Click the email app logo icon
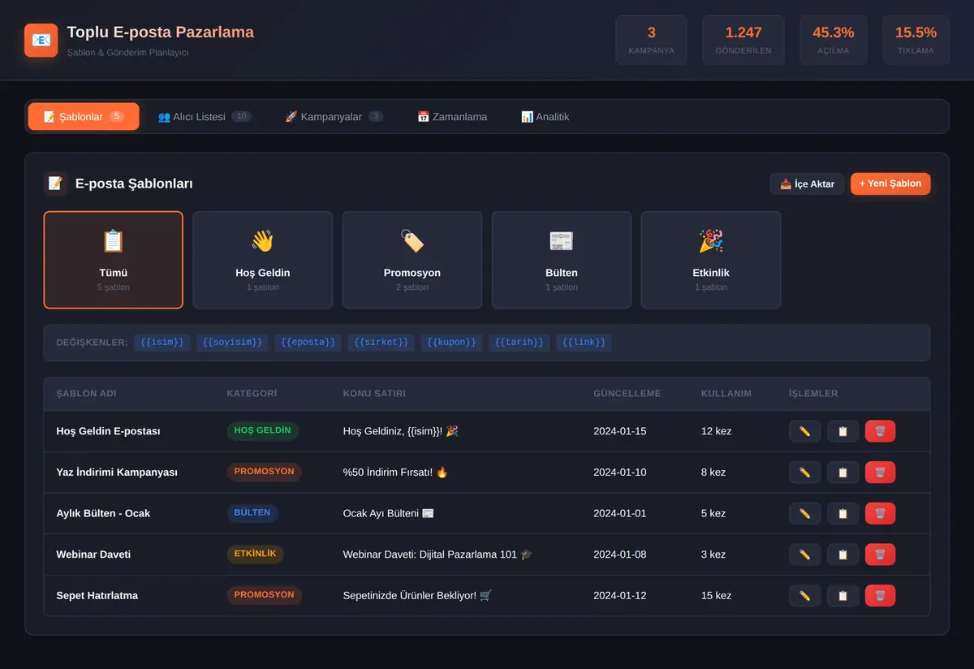974x669 pixels. (41, 40)
